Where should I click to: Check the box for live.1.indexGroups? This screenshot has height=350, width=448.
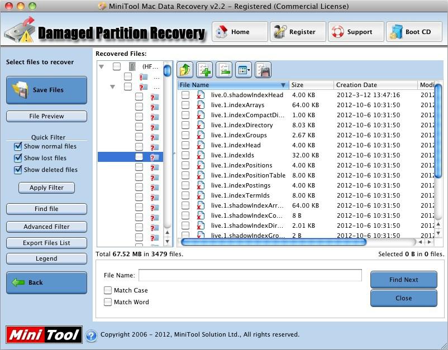point(185,135)
